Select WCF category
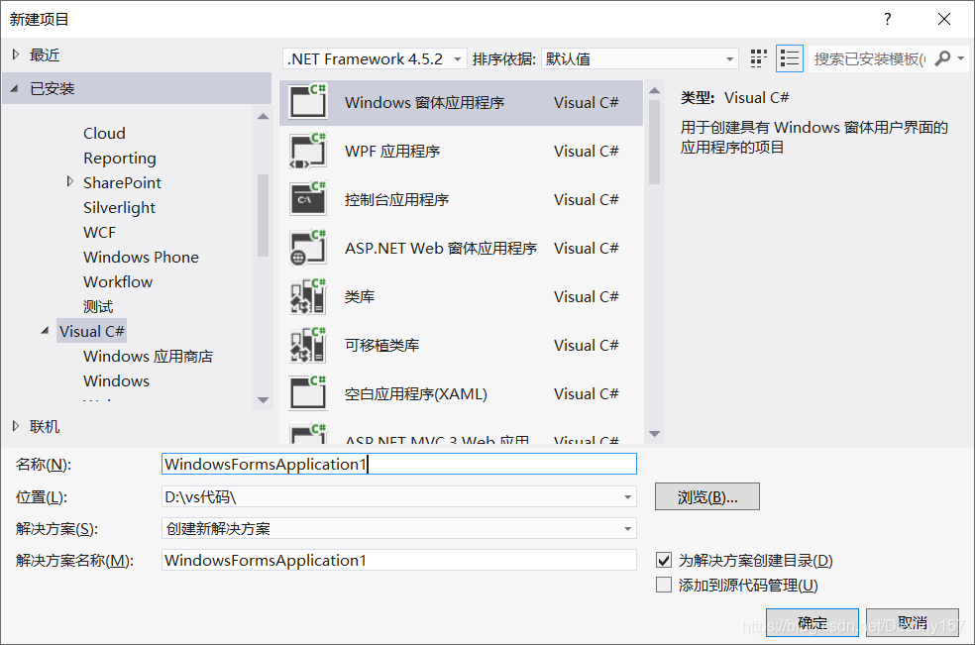 tap(99, 232)
